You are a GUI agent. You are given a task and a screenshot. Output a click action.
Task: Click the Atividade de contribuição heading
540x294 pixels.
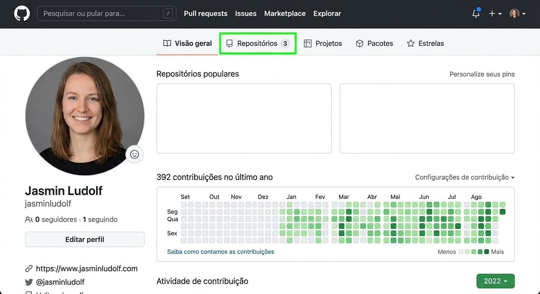click(x=202, y=281)
